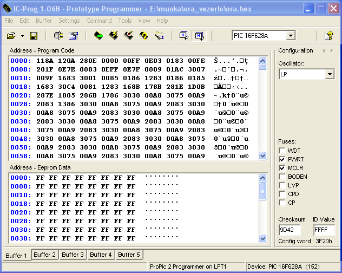Click Config word : 3F20h text
Viewport: 342px width, 273px height.
coord(305,241)
